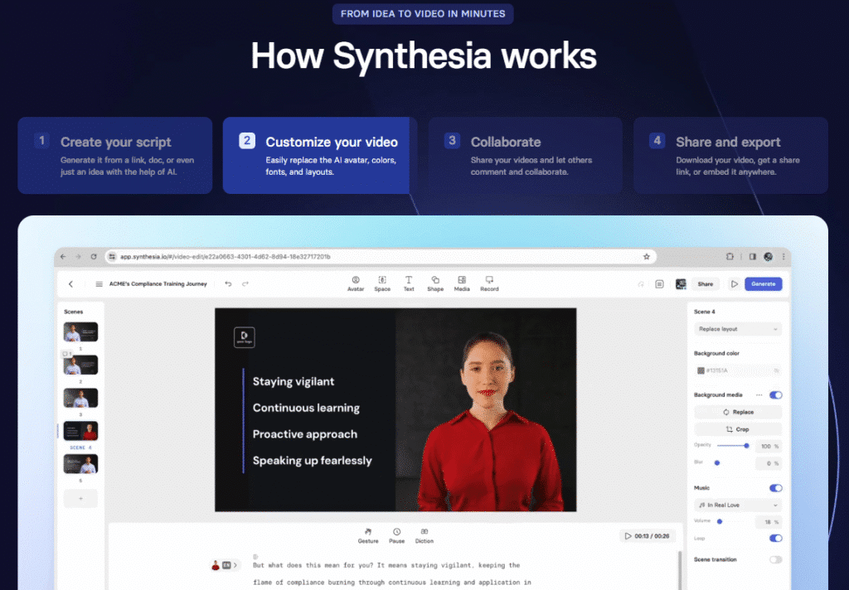
Task: Click Volume 18 % value field
Action: point(769,522)
